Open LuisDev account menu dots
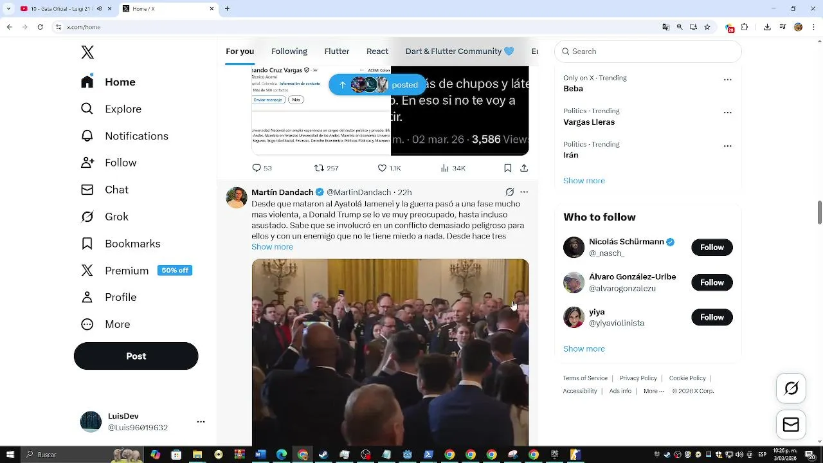823x463 pixels. (201, 422)
